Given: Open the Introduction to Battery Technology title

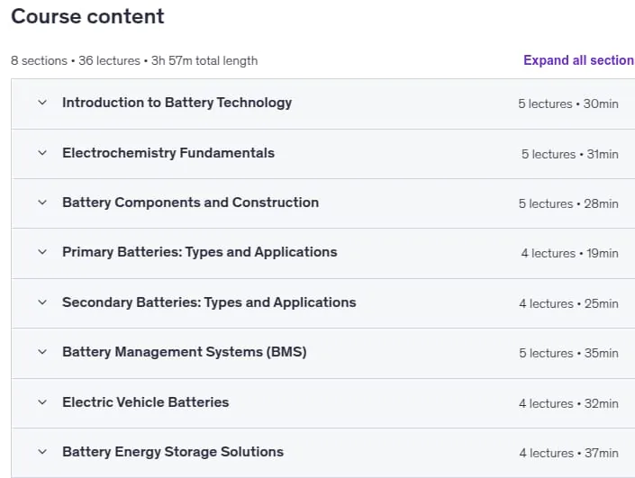Looking at the screenshot, I should click(x=177, y=103).
